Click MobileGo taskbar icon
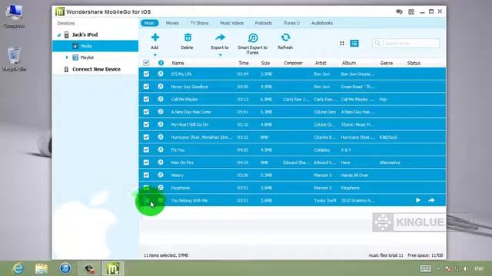Image resolution: width=492 pixels, height=276 pixels. [x=113, y=268]
